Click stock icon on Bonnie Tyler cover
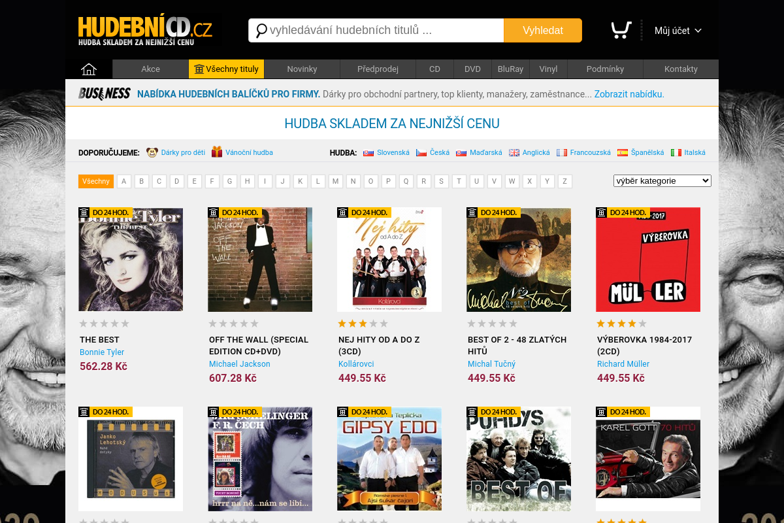This screenshot has height=523, width=784. (84, 212)
